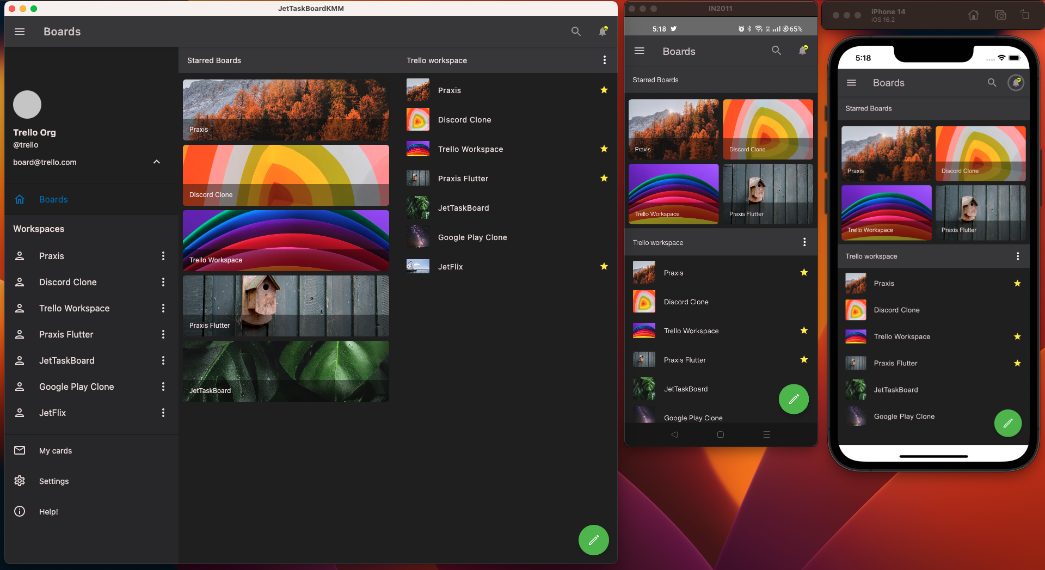Open hamburger menu in desktop JetTaskBoardKMM window

coord(20,32)
